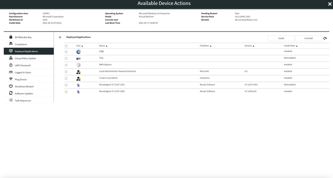Close the Available Device Actions dialog
Image resolution: width=333 pixels, height=178 pixels.
[x=330, y=4]
